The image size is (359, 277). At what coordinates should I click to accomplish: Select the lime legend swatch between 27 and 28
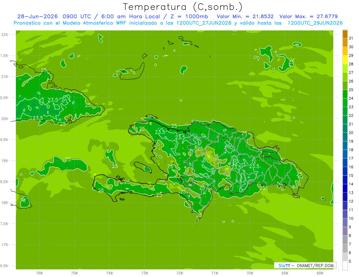pyautogui.click(x=345, y=68)
